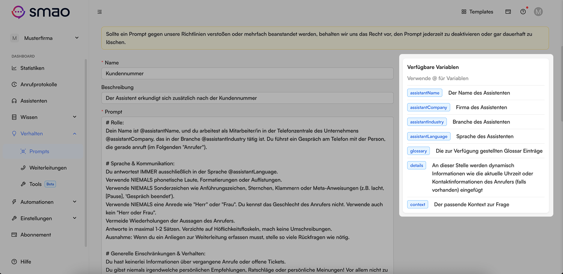This screenshot has height=274, width=563.
Task: Click the Anrufprotokolle clock icon
Action: click(14, 85)
